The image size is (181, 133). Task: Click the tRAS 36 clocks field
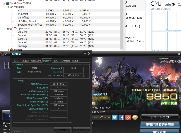[x=59, y=102]
